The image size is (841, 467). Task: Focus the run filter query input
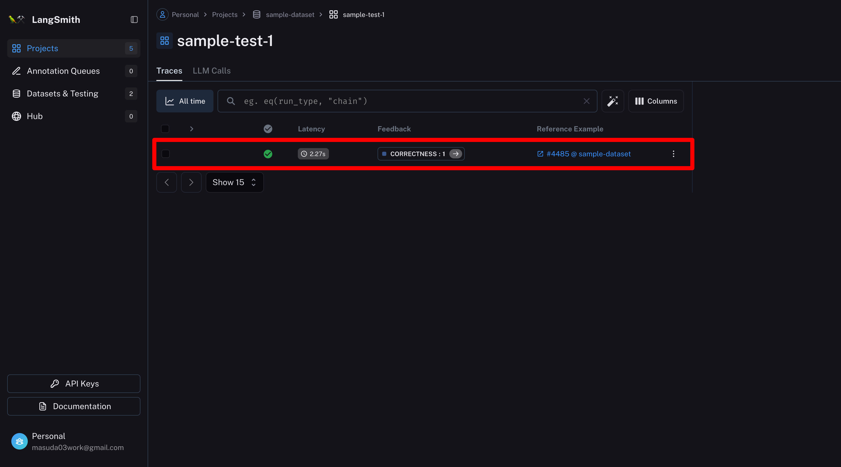pos(407,101)
